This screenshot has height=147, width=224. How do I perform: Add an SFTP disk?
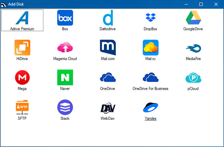[22, 108]
